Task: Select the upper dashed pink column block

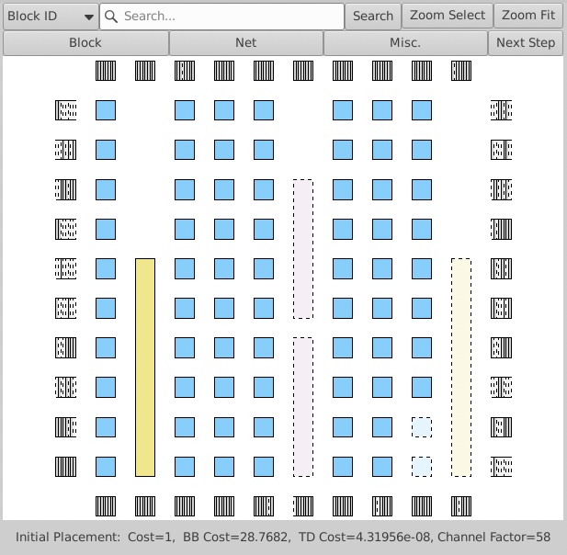Action: [x=303, y=249]
